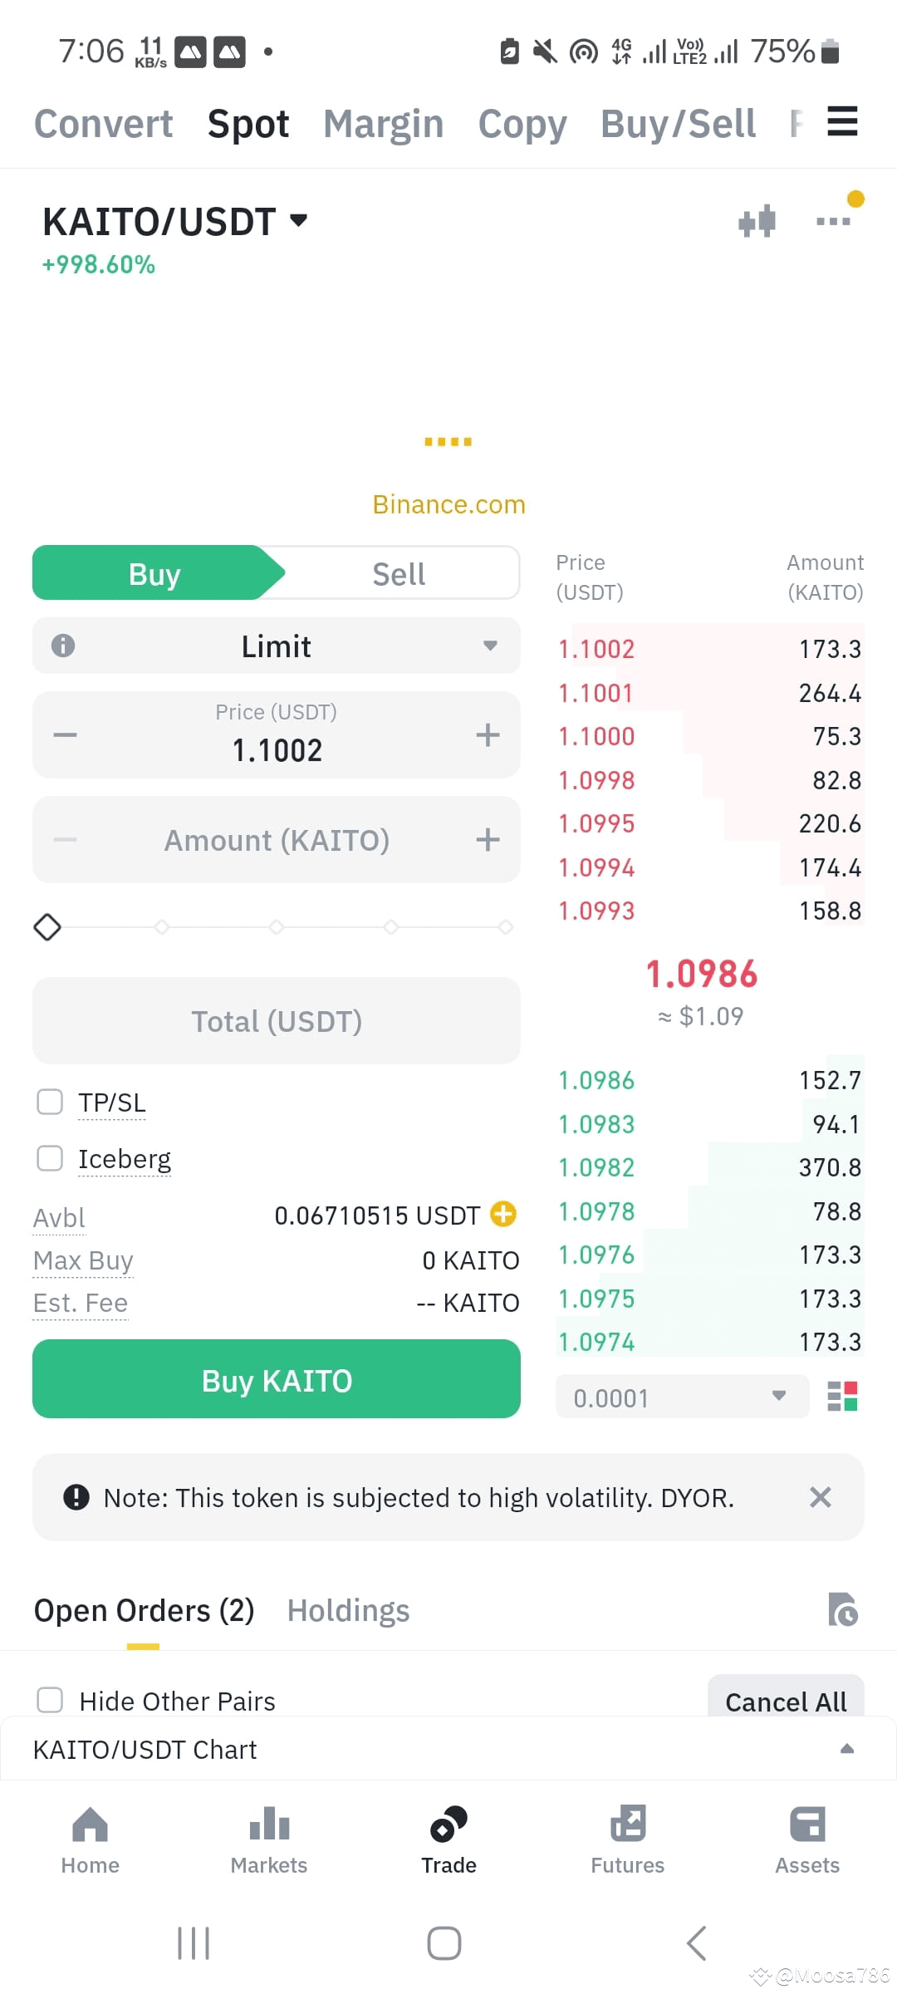Image resolution: width=897 pixels, height=1994 pixels.
Task: Tap the green Buy KAITO button
Action: pos(277,1379)
